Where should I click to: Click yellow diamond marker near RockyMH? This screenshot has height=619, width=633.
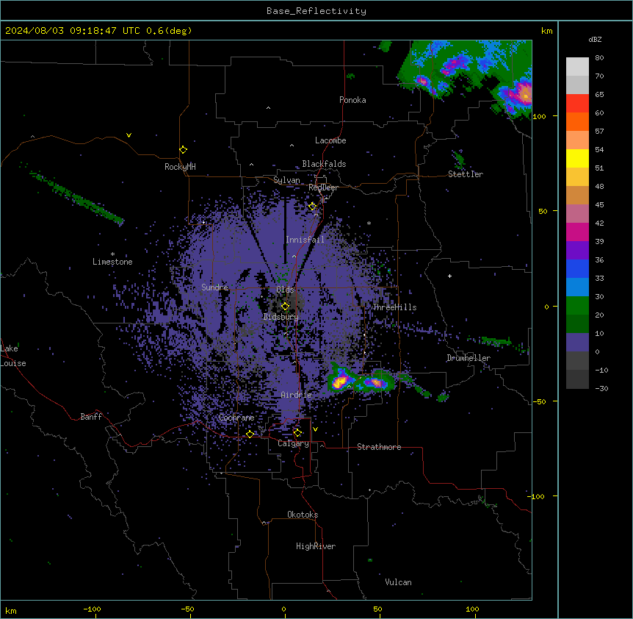(183, 150)
